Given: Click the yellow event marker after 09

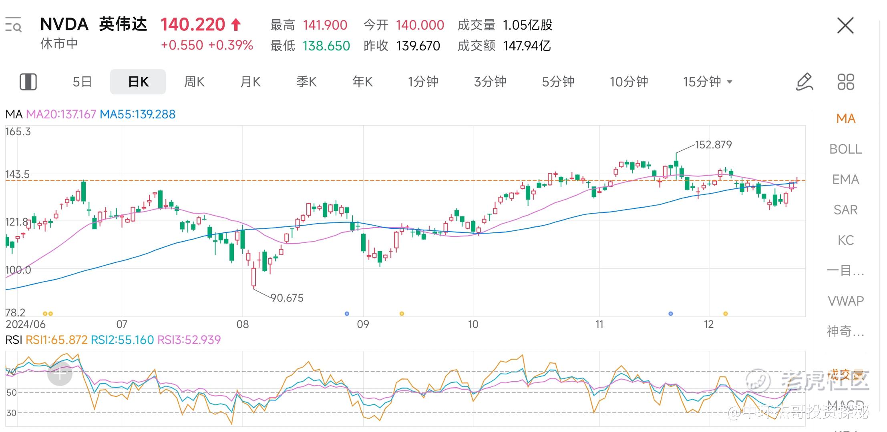Looking at the screenshot, I should [402, 314].
